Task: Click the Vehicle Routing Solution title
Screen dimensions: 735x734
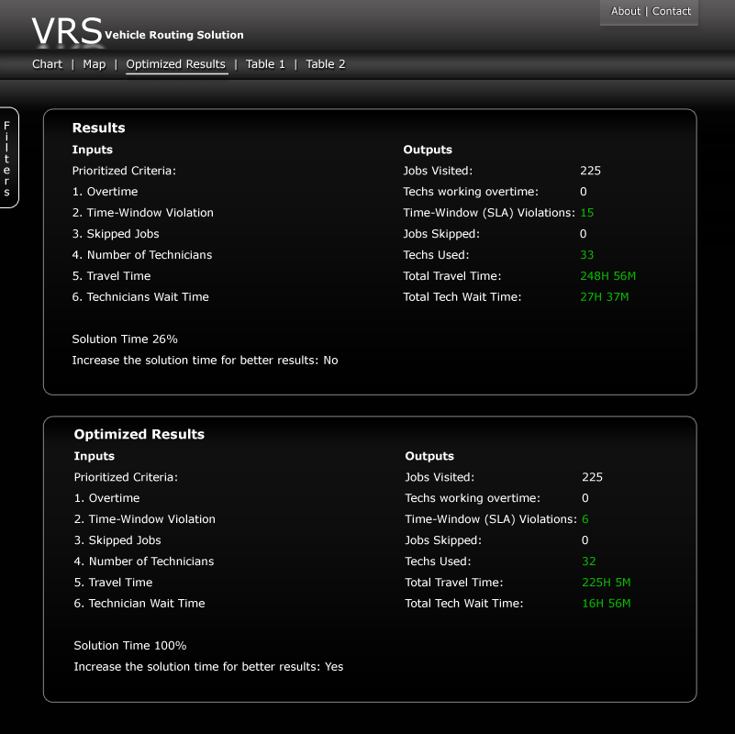Action: [174, 35]
